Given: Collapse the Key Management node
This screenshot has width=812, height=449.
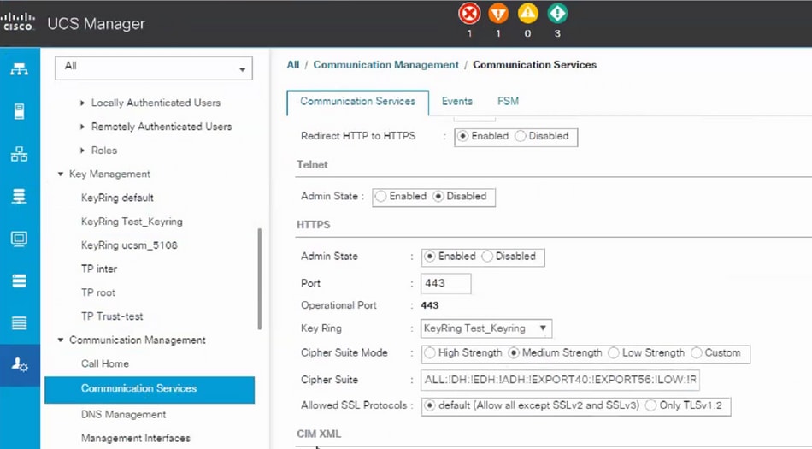Looking at the screenshot, I should (x=61, y=174).
